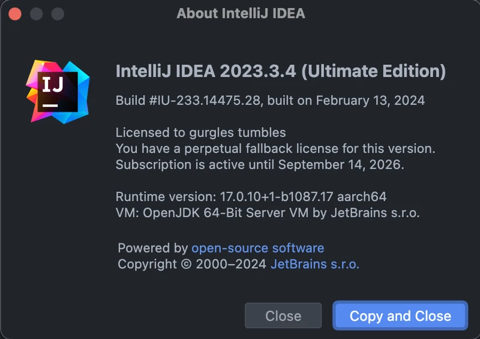
Task: Click the Powered by text
Action: (x=152, y=248)
